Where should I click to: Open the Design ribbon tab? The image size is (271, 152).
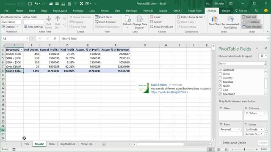click(226, 11)
